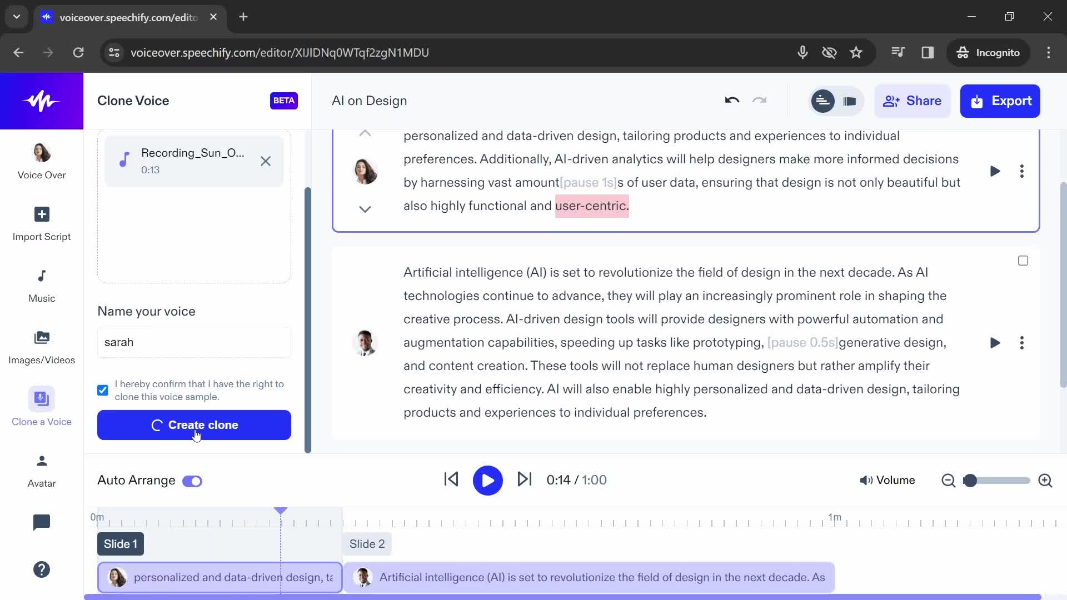This screenshot has height=600, width=1067.
Task: Click play button to preview audio
Action: coord(487,480)
